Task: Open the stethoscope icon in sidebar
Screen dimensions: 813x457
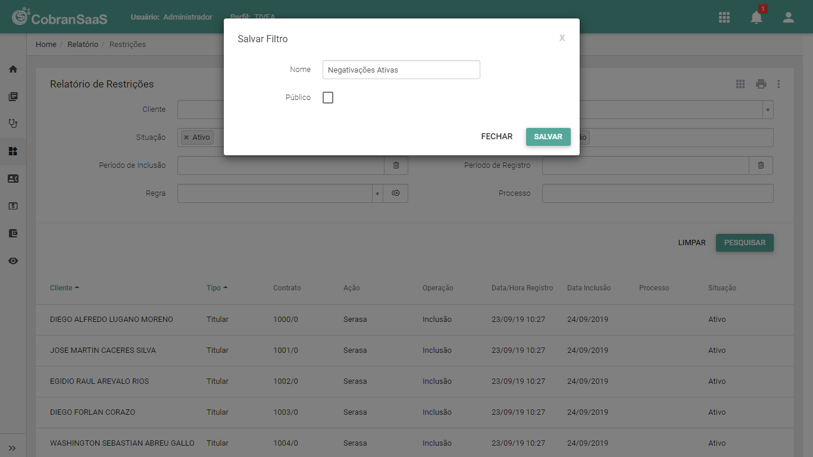Action: [x=13, y=124]
